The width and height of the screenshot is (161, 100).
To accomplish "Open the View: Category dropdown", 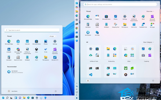I will tap(149, 42).
